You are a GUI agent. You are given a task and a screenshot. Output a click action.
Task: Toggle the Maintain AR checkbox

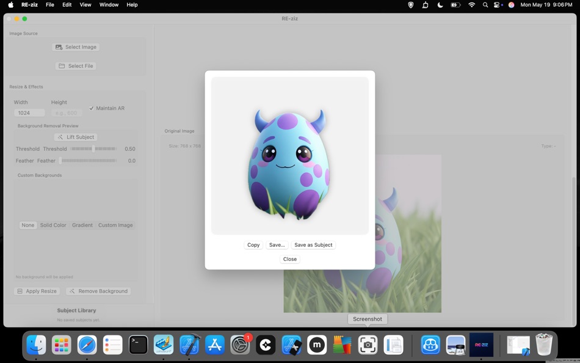click(92, 108)
